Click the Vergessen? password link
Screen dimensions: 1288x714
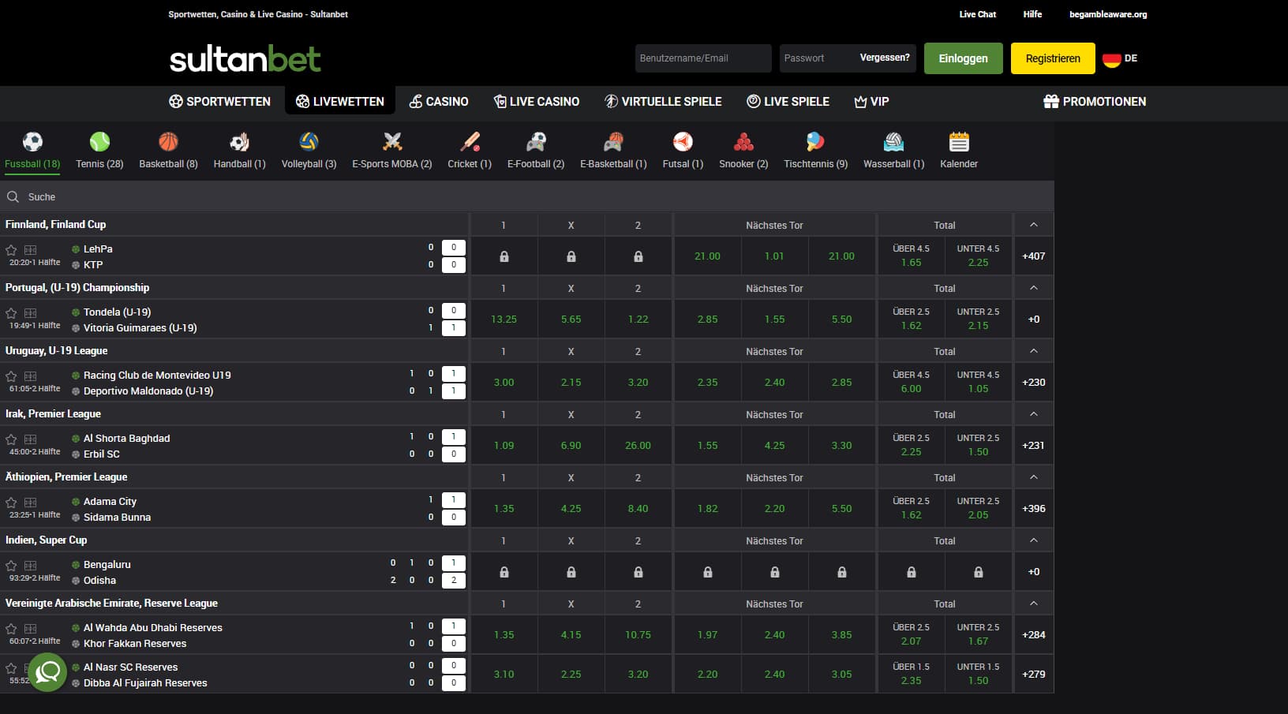(885, 58)
